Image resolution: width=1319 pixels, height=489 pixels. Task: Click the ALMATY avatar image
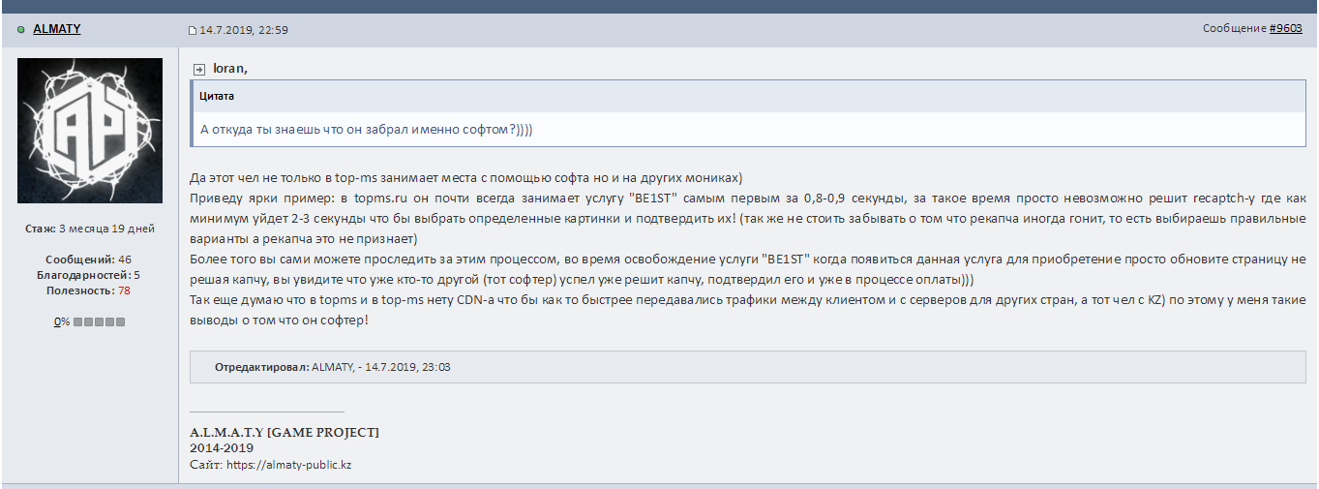tap(90, 130)
